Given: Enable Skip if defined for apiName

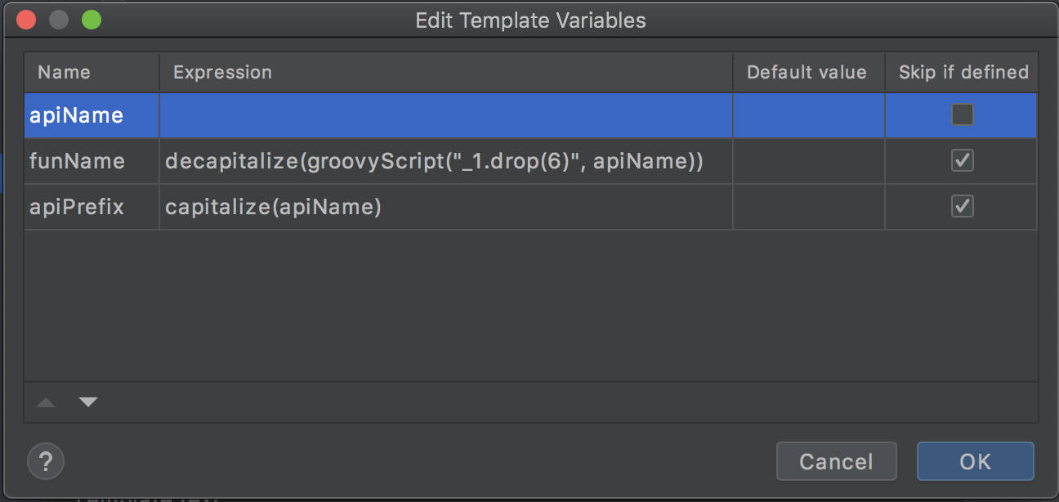Looking at the screenshot, I should [963, 115].
